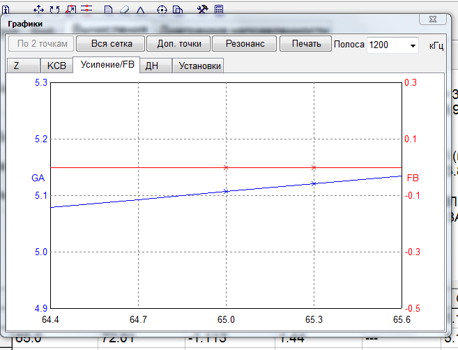Viewport: 458px width, 350px height.
Task: Click the Графики window title
Action: point(25,24)
